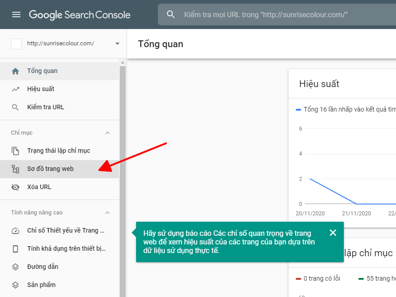Click the magnifier icon beside Kiểm tra URL
The width and height of the screenshot is (396, 297).
pos(15,107)
